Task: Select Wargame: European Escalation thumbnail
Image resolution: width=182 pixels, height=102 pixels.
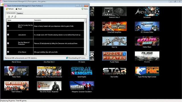Action: [82, 86]
